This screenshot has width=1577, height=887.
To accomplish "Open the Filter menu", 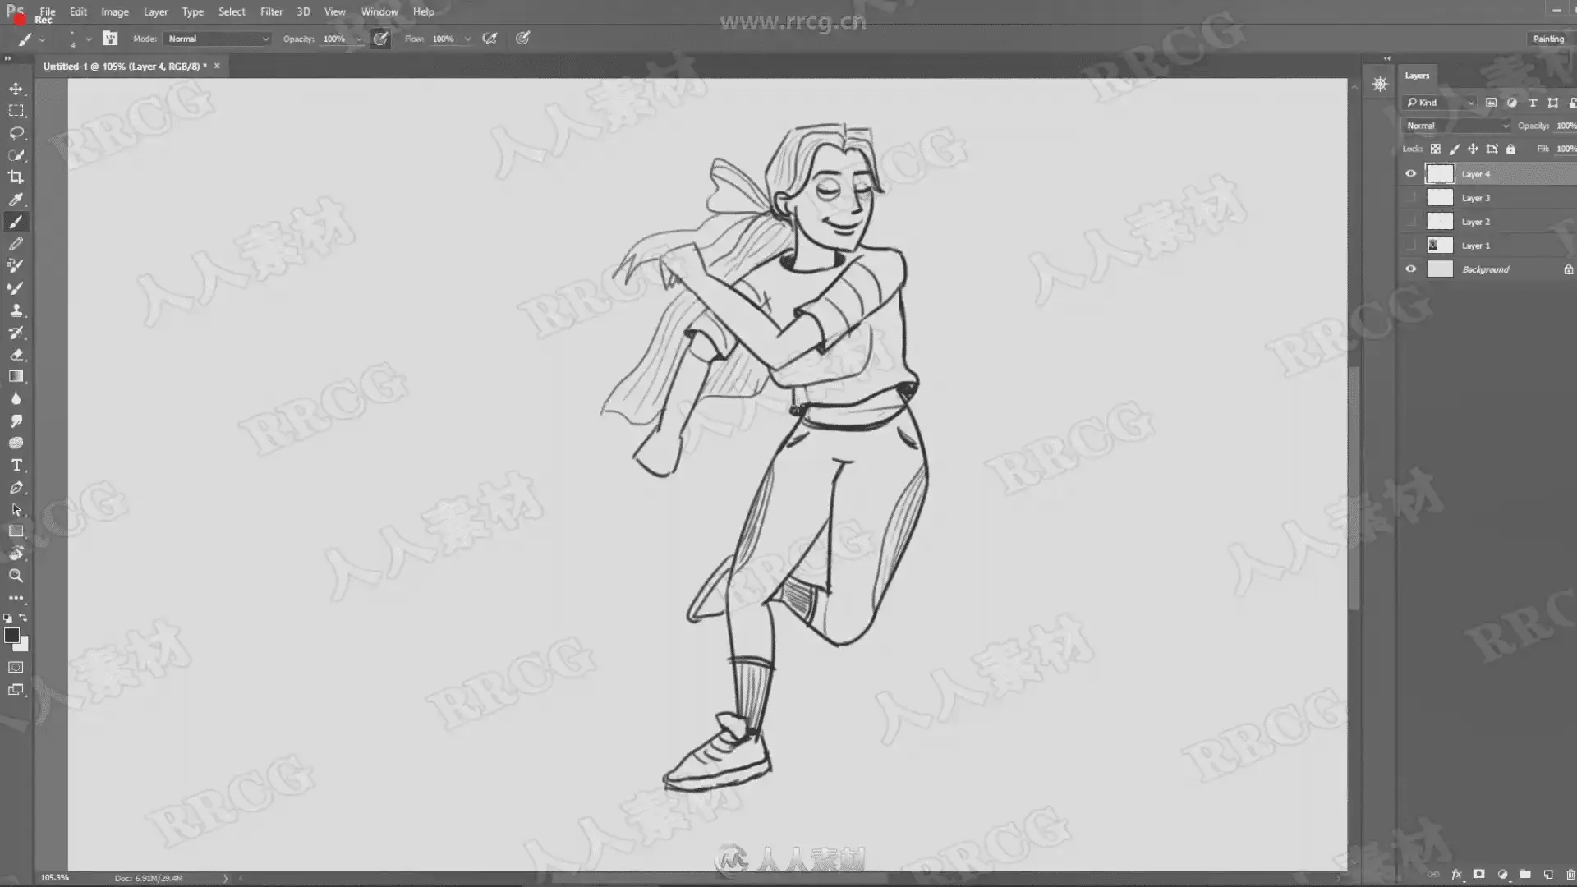I will pos(271,11).
